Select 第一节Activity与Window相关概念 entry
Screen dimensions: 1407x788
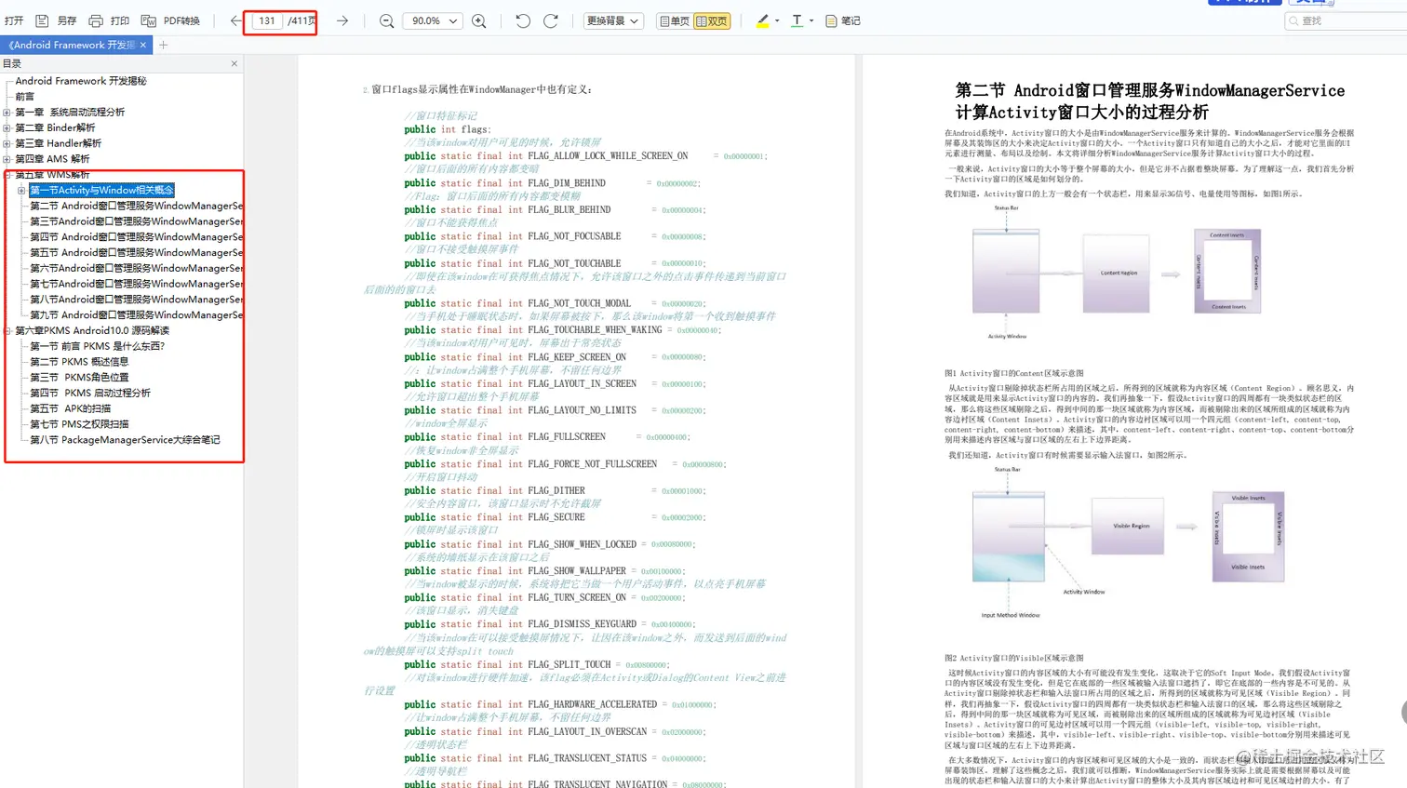[x=101, y=191]
